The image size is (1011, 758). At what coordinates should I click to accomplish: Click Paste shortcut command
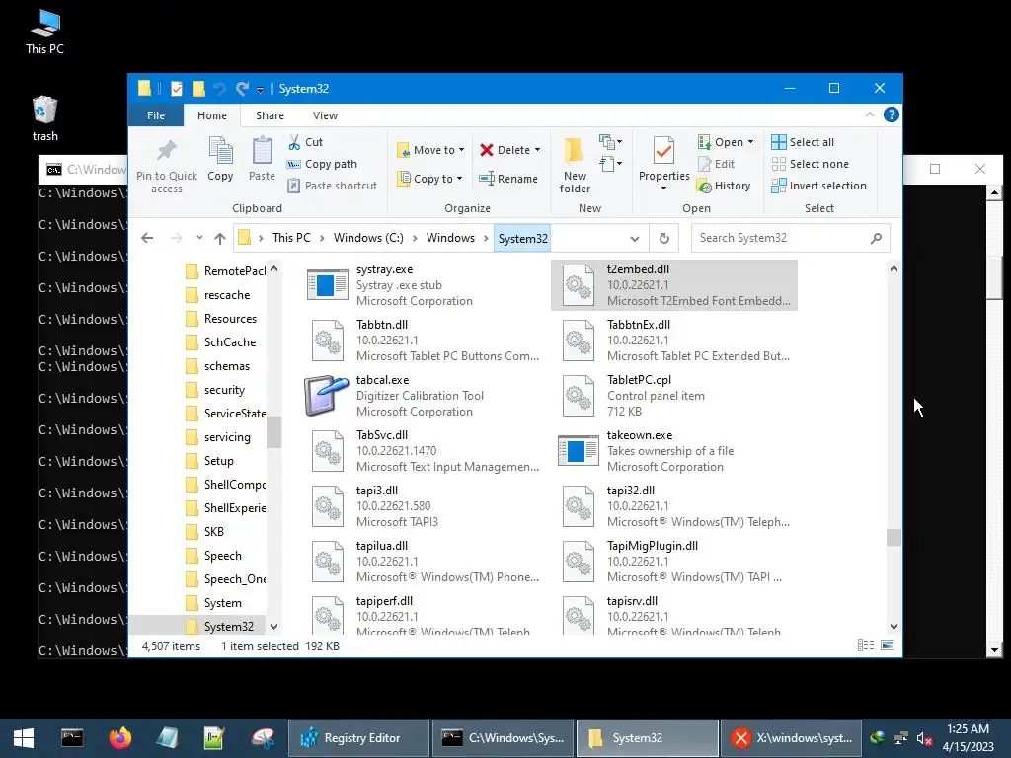[332, 186]
